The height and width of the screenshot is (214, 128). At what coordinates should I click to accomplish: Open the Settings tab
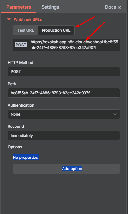[50, 7]
